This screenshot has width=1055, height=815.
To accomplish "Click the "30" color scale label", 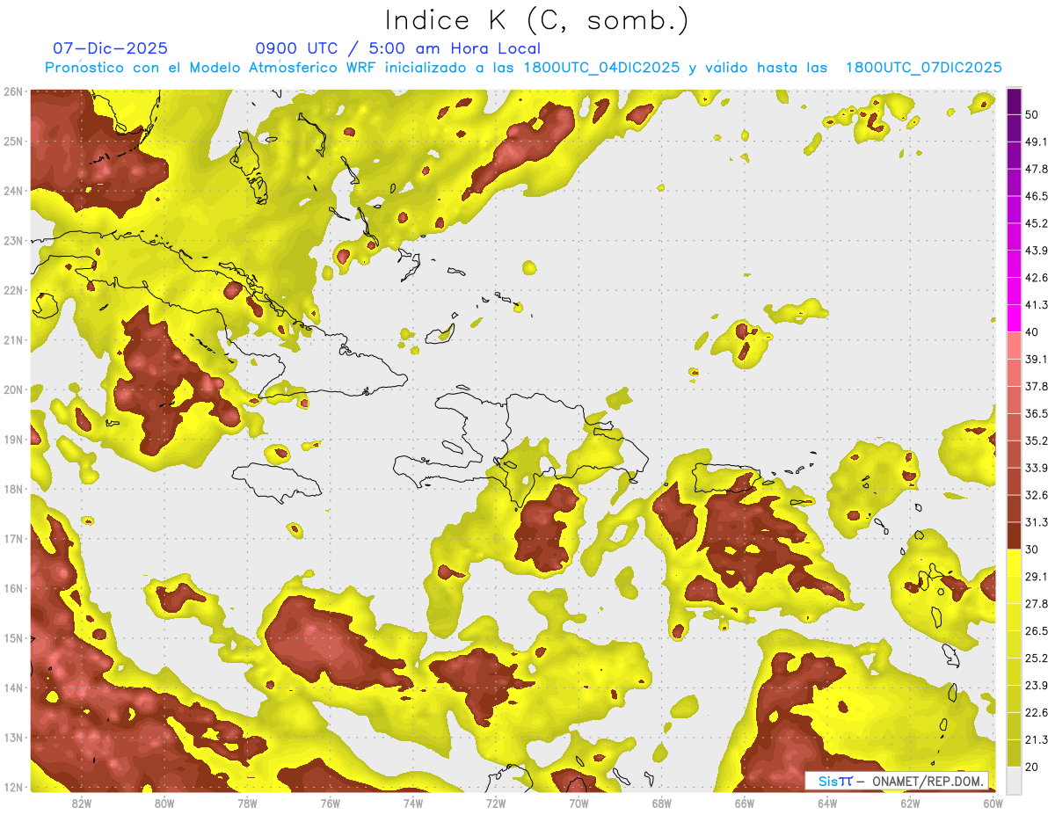I will 1032,549.
